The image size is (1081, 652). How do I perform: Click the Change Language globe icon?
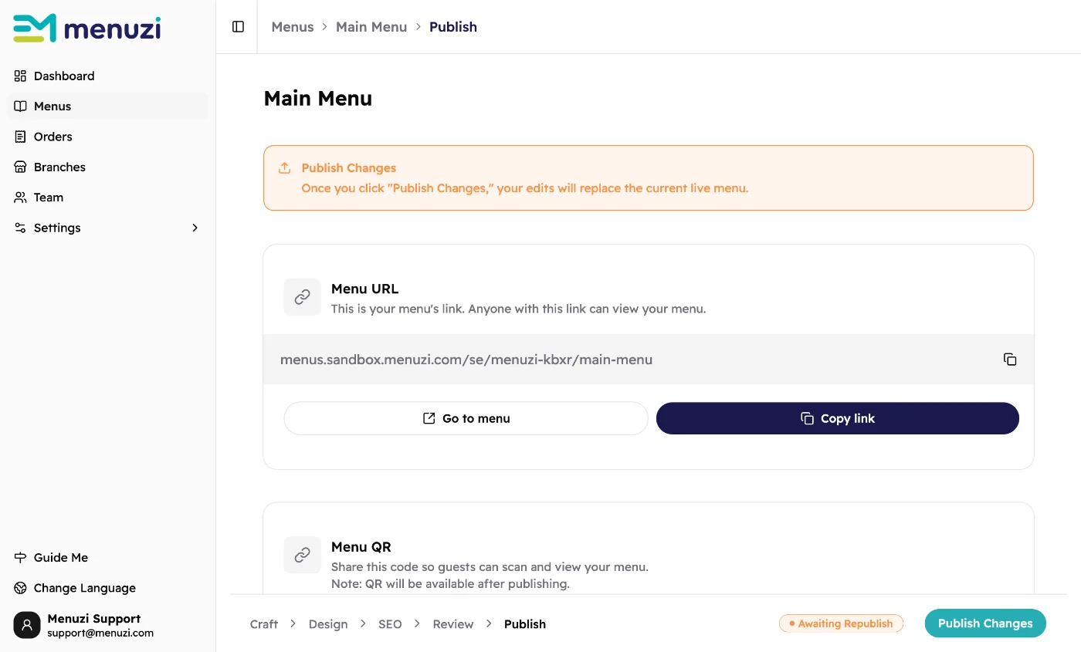pos(21,588)
